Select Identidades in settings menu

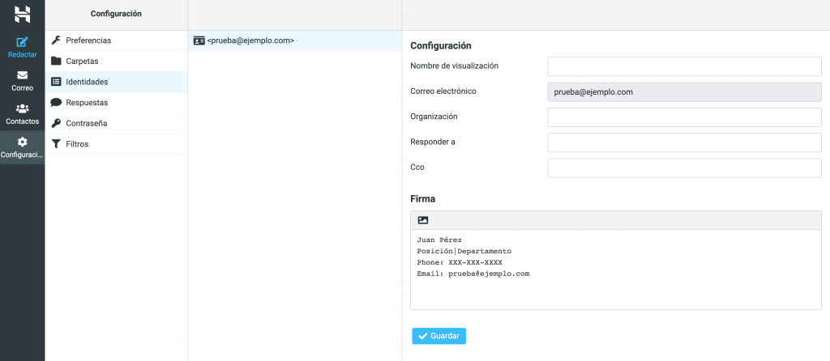coord(87,82)
